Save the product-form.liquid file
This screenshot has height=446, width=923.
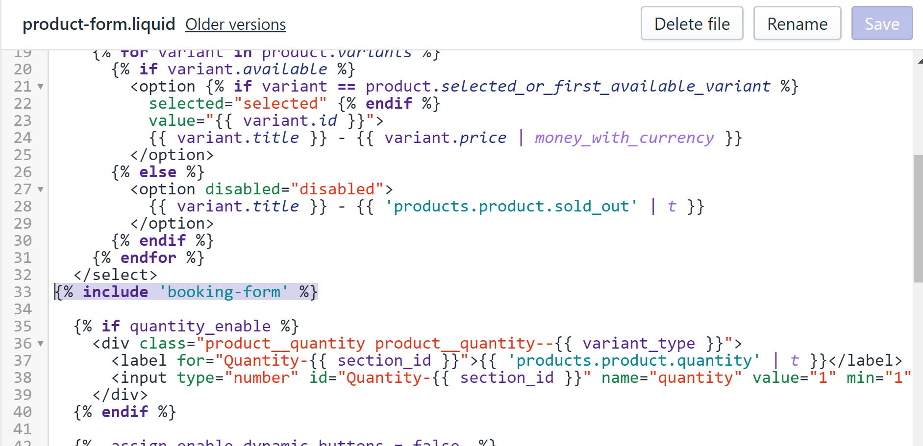point(882,23)
